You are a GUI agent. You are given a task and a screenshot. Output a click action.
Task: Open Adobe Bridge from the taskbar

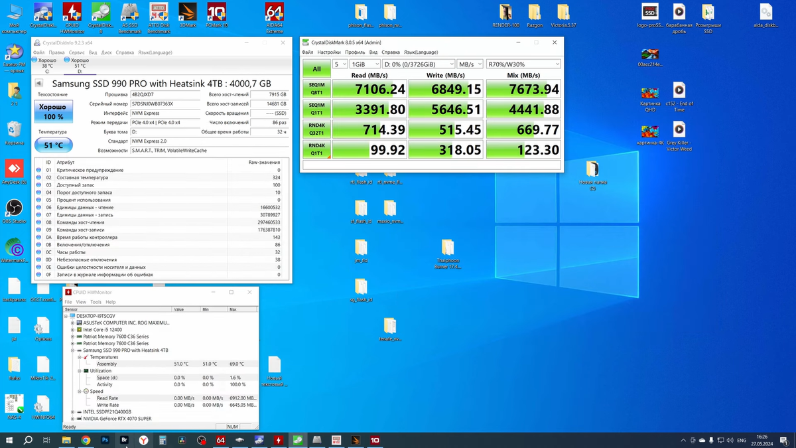124,440
